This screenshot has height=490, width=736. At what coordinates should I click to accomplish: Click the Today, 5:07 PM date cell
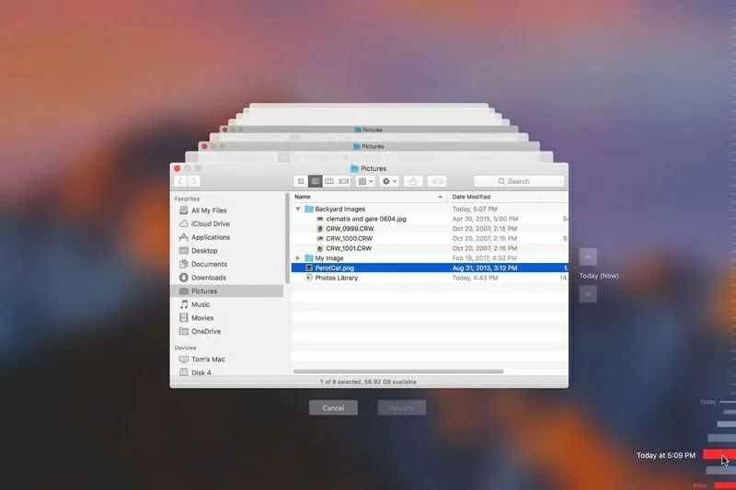pos(475,209)
